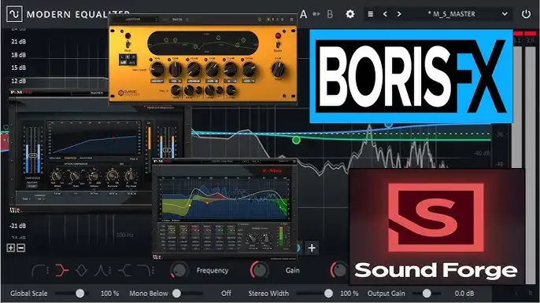Click the Stereo Width slider handle
The width and height of the screenshot is (540, 303).
tap(328, 294)
